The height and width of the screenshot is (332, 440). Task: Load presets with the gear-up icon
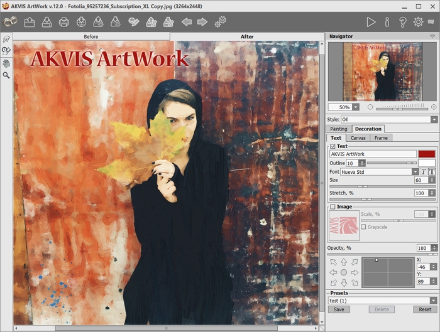(98, 22)
